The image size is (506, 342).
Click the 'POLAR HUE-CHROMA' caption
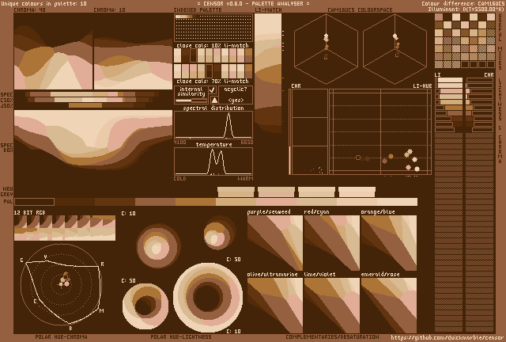point(61,336)
